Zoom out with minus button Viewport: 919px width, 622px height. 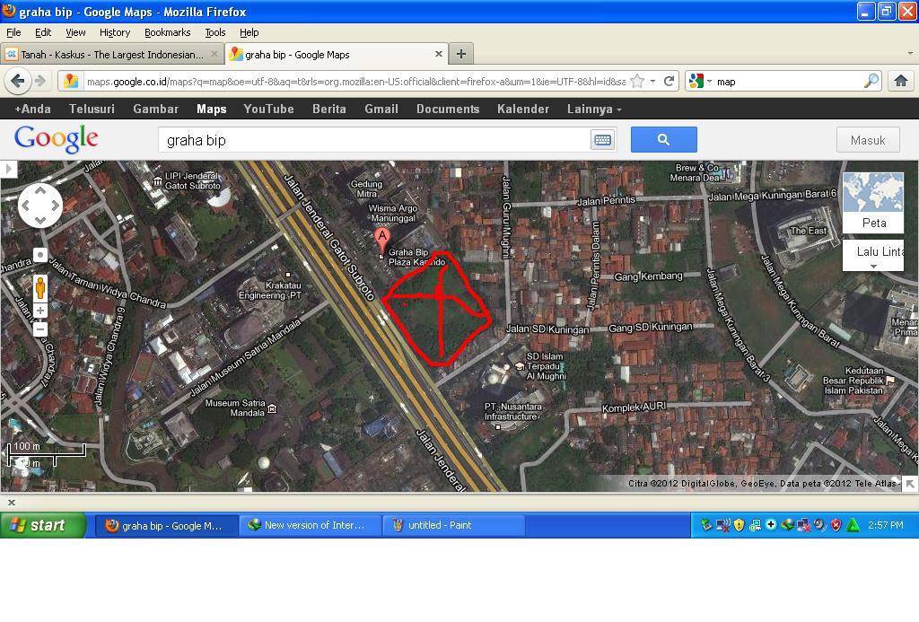coord(39,329)
